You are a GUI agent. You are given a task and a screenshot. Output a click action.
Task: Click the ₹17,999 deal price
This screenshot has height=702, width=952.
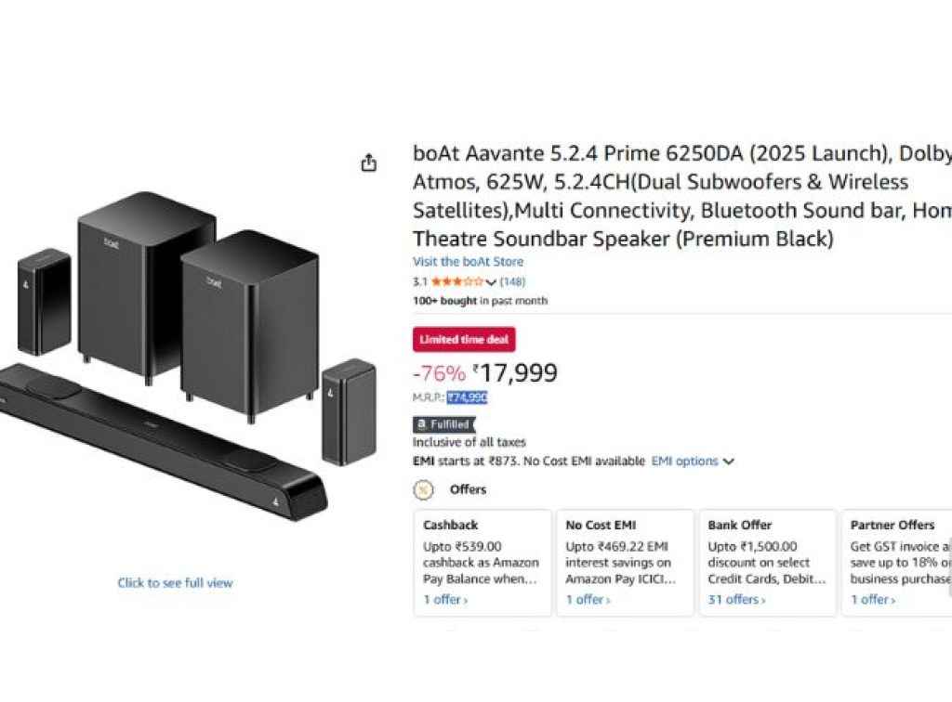point(515,373)
